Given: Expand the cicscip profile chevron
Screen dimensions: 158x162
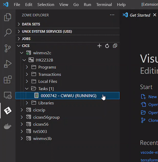Looking at the screenshot, I should pyautogui.click(x=22, y=110).
